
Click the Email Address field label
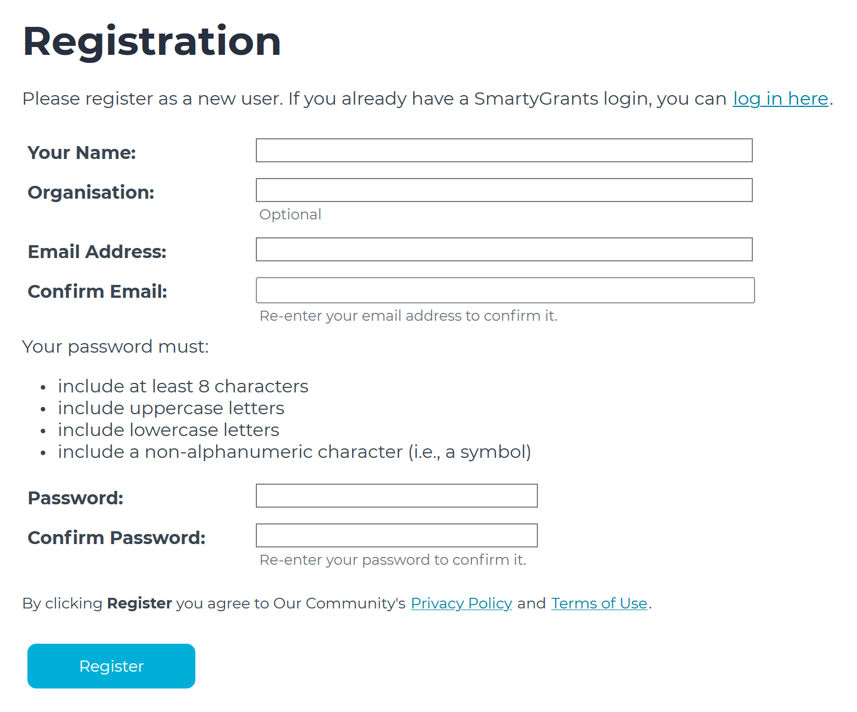coord(96,251)
